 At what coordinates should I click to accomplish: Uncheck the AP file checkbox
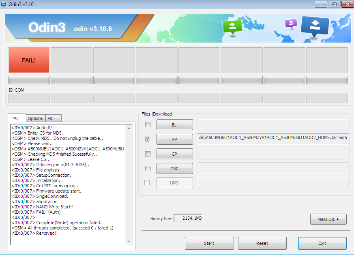tap(148, 139)
